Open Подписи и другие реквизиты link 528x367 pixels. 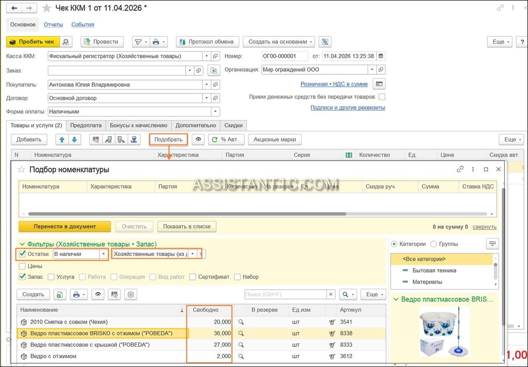click(348, 107)
